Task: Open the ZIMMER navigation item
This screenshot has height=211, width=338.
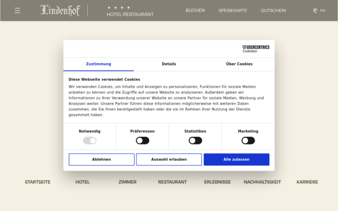Action: pyautogui.click(x=127, y=182)
